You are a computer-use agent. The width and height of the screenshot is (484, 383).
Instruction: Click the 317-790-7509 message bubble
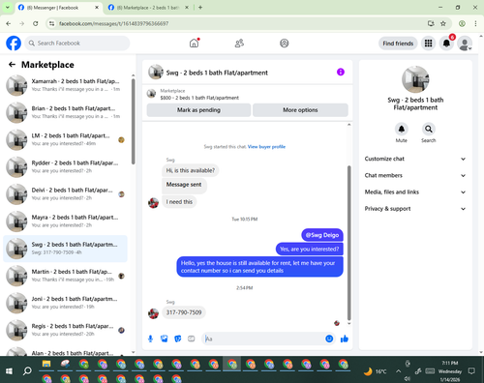coord(184,312)
